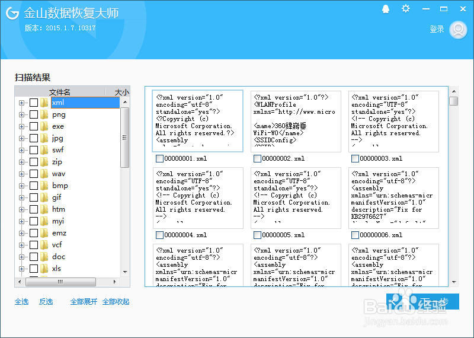
Task: Expand the zip tree node
Action: tap(21, 162)
